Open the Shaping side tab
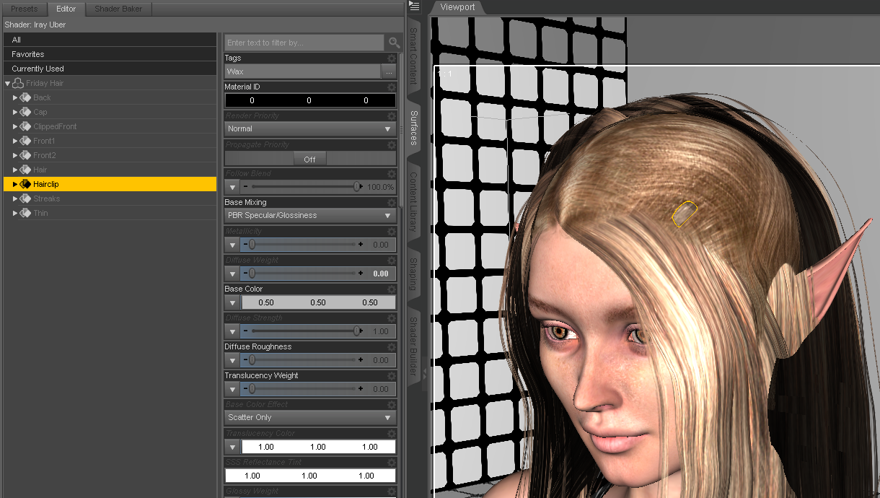Viewport: 880px width, 498px height. pyautogui.click(x=414, y=273)
